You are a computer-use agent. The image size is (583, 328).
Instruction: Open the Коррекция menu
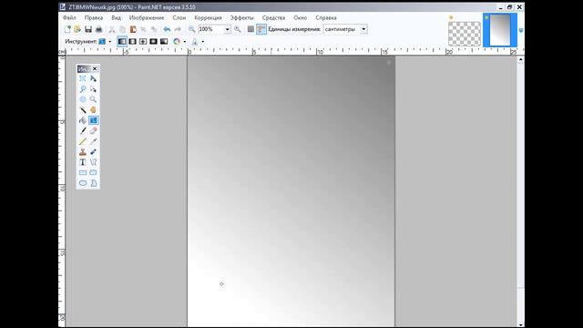209,17
